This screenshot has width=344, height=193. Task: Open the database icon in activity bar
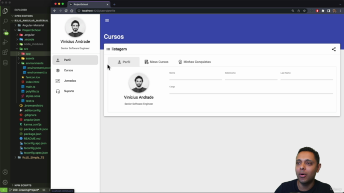pos(5,63)
